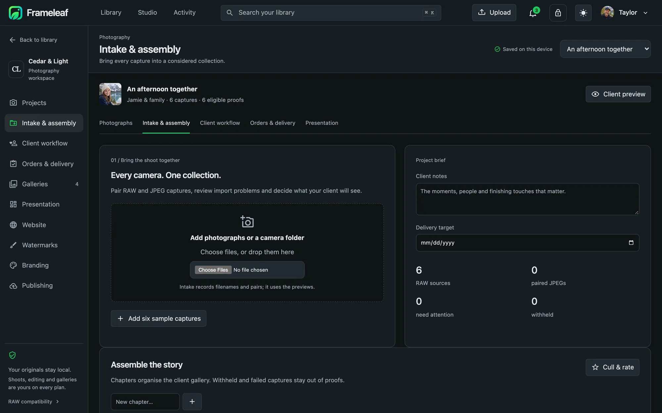Viewport: 662px width, 413px height.
Task: Open Branding sidebar item
Action: [44, 265]
